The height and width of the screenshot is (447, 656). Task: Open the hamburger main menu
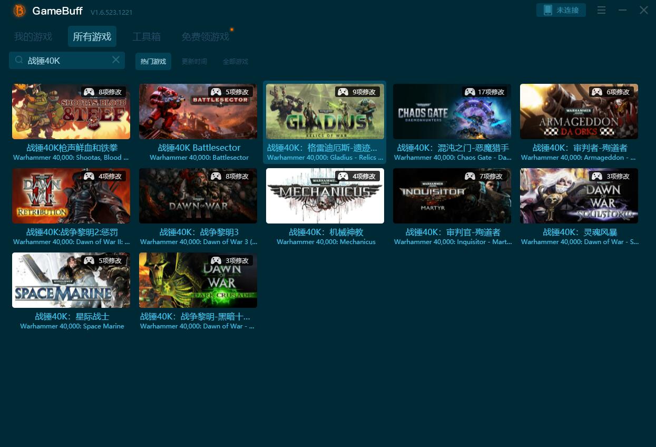602,10
